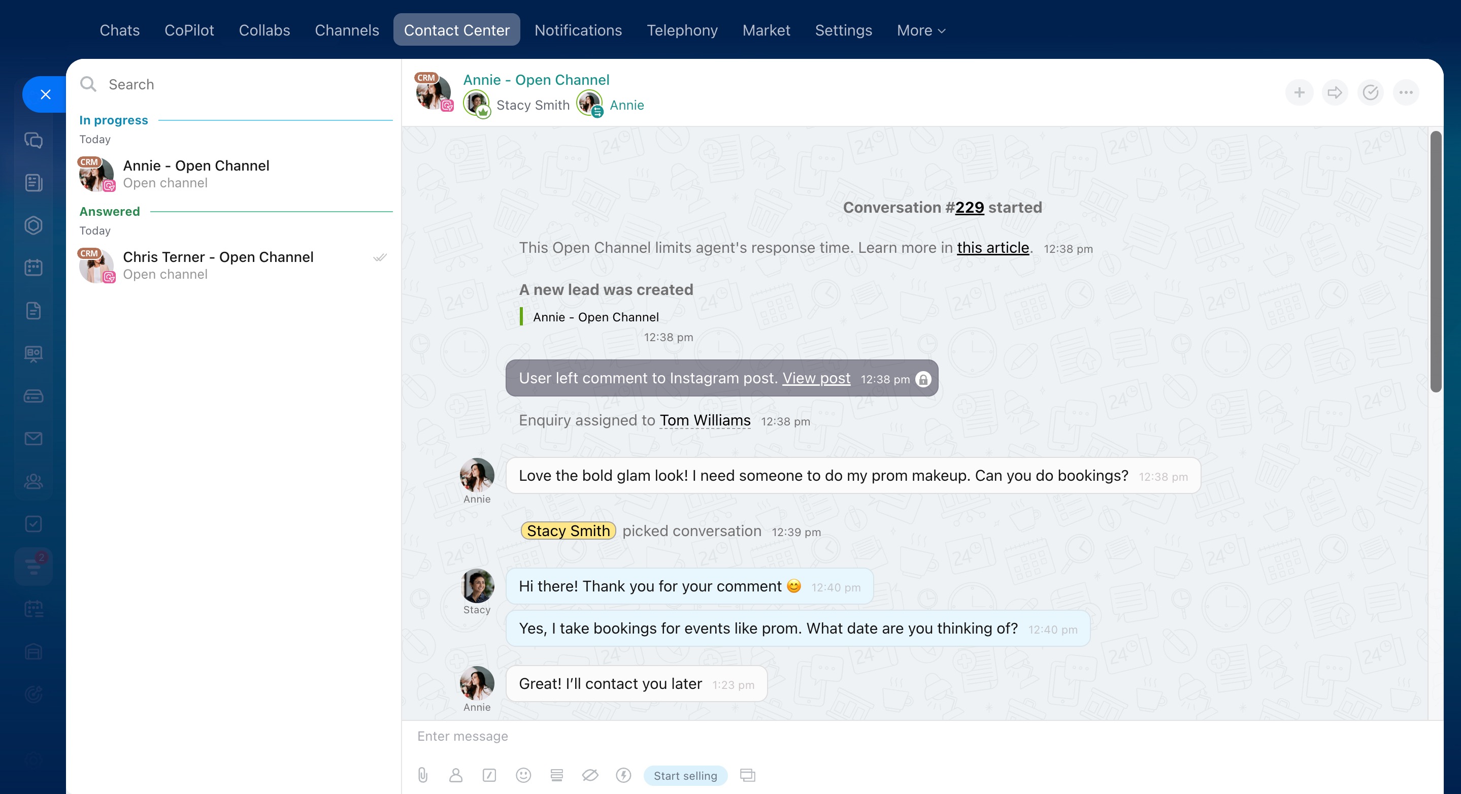The image size is (1461, 794).
Task: Click the plus icon in chat header
Action: [x=1300, y=92]
